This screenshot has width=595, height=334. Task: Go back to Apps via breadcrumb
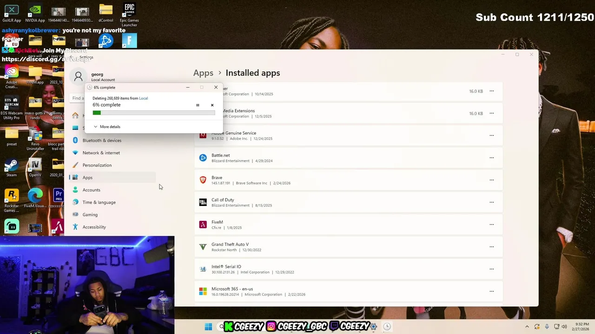point(203,73)
